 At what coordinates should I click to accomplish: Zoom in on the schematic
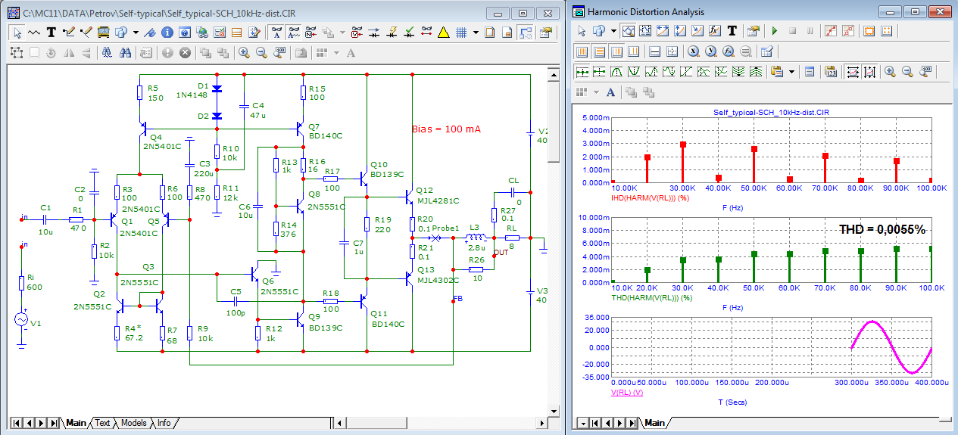click(x=244, y=53)
